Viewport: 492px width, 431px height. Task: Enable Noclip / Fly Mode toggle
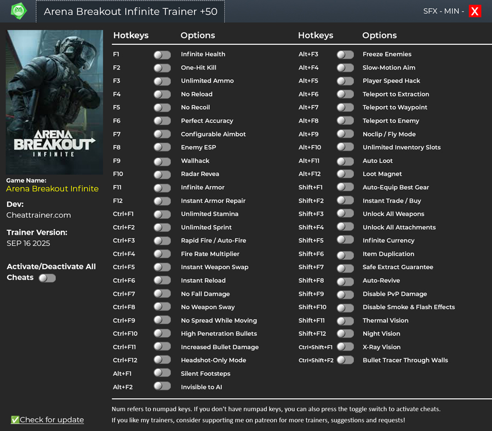pyautogui.click(x=345, y=134)
